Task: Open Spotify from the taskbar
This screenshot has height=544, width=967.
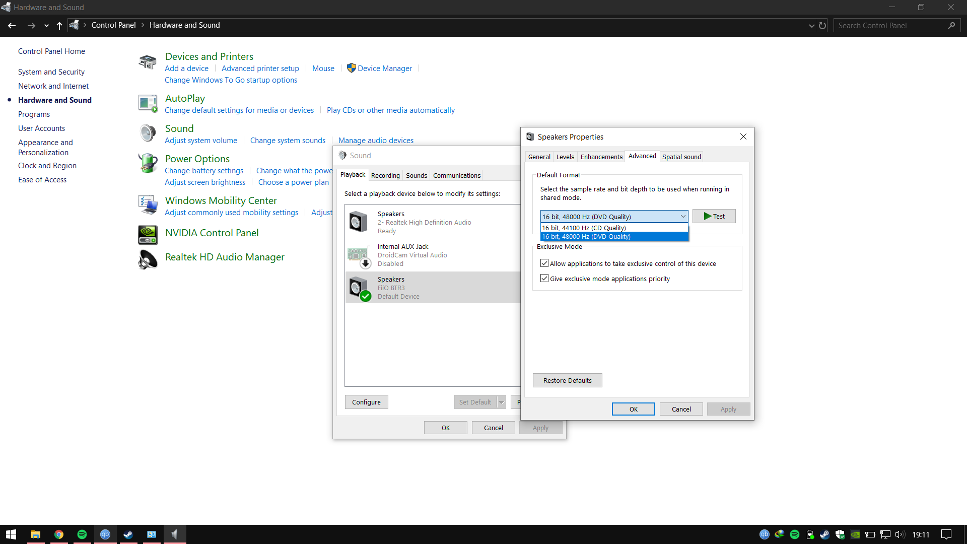Action: point(82,534)
